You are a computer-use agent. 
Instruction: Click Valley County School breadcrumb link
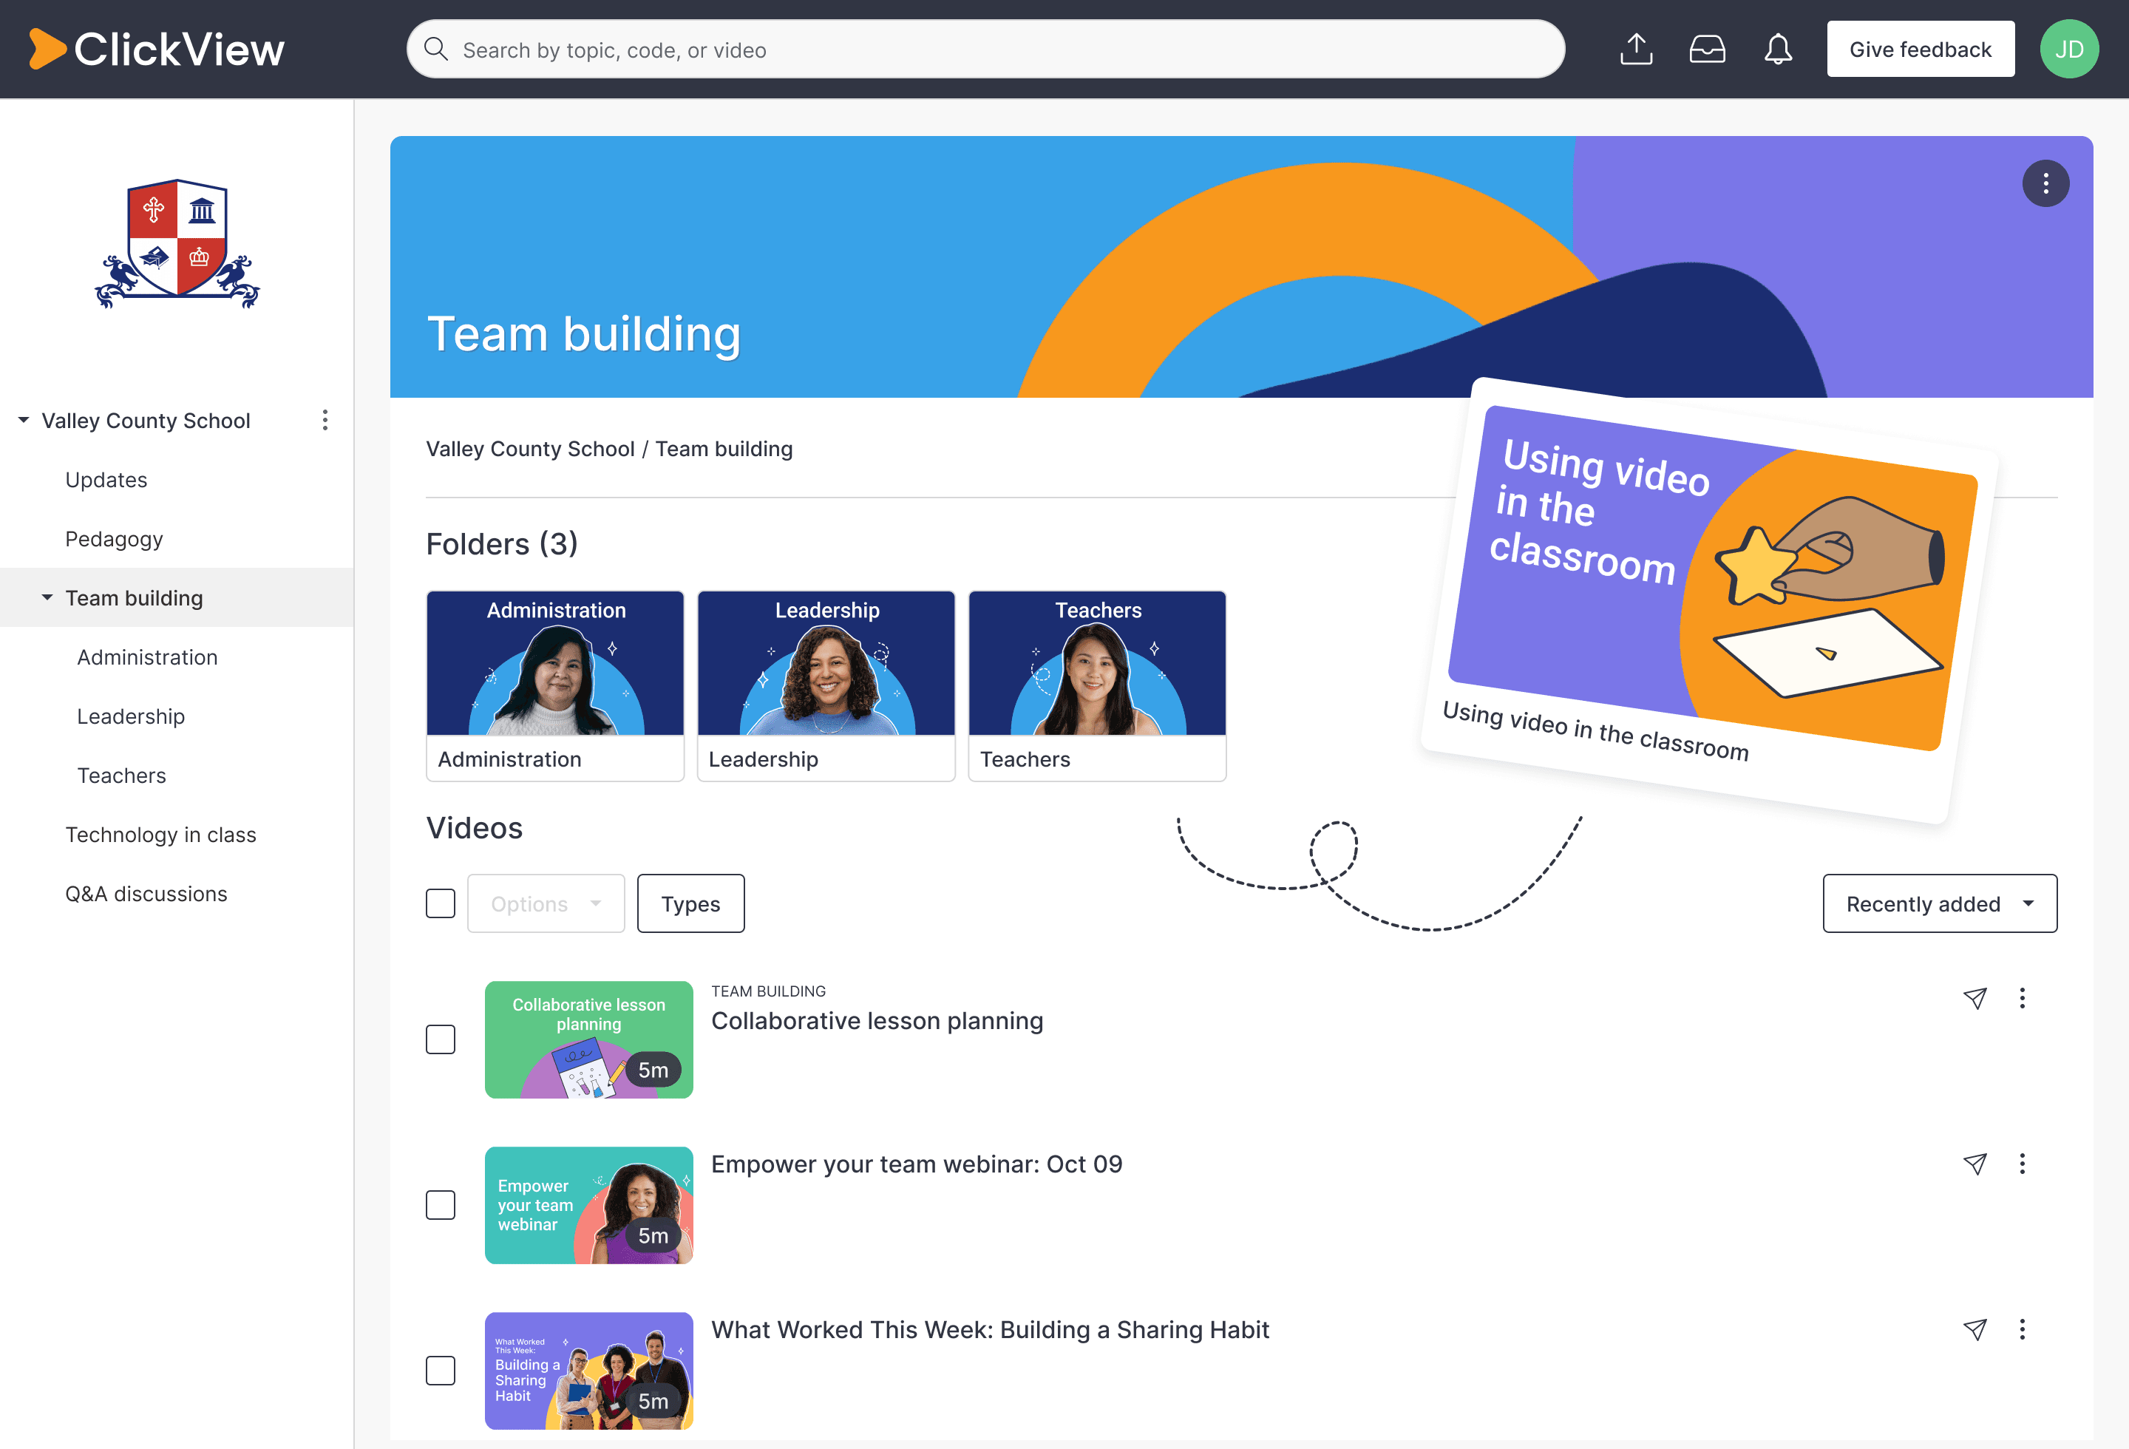[x=531, y=449]
